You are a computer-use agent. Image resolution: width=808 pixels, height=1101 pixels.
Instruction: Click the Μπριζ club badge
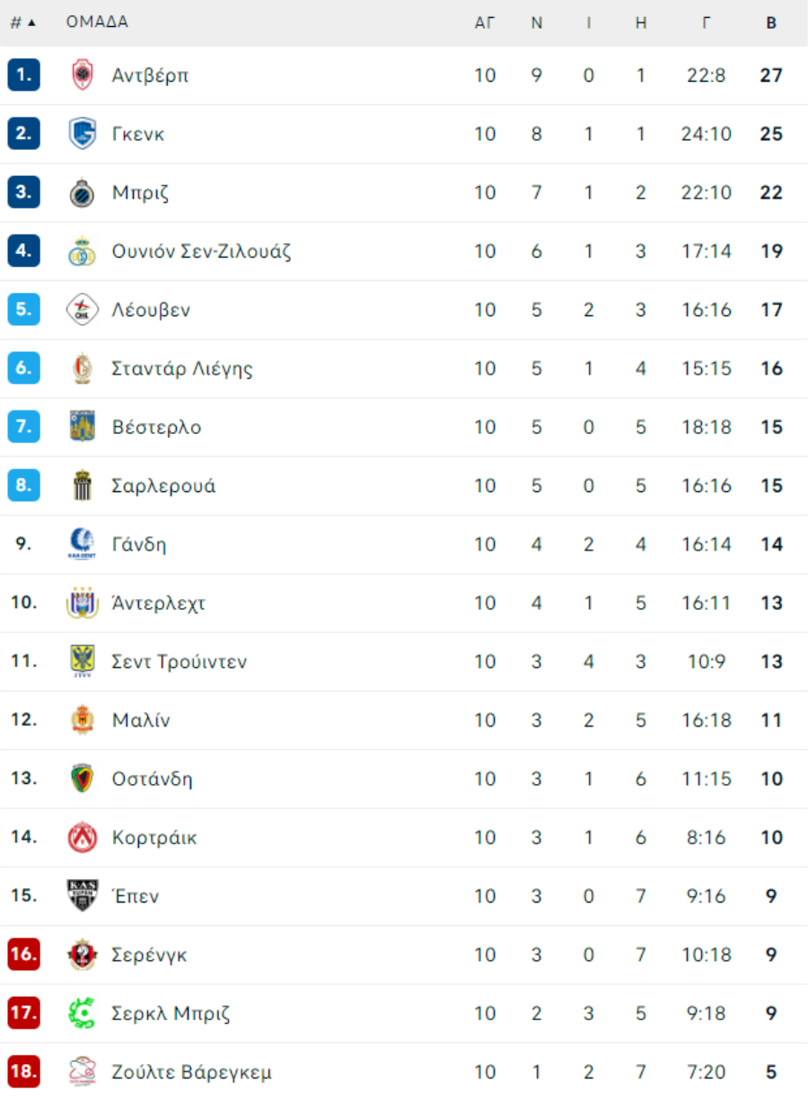(x=83, y=192)
